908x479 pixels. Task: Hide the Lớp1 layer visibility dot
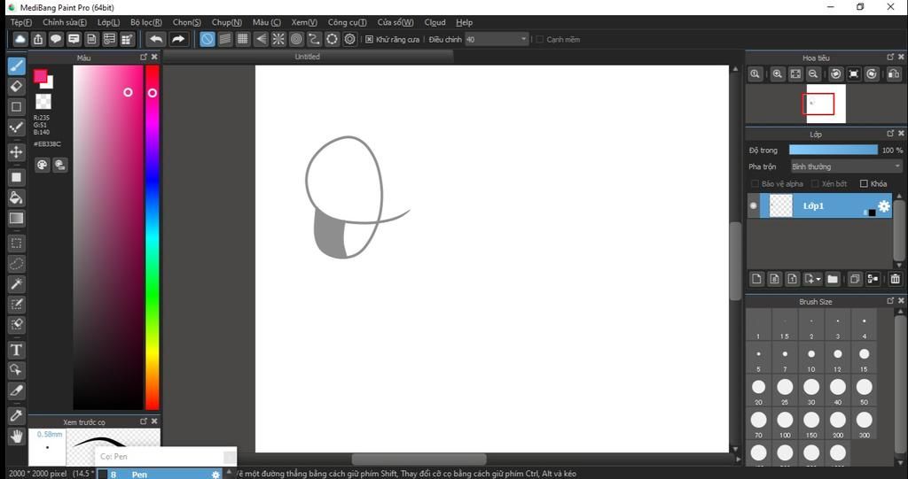tap(754, 206)
